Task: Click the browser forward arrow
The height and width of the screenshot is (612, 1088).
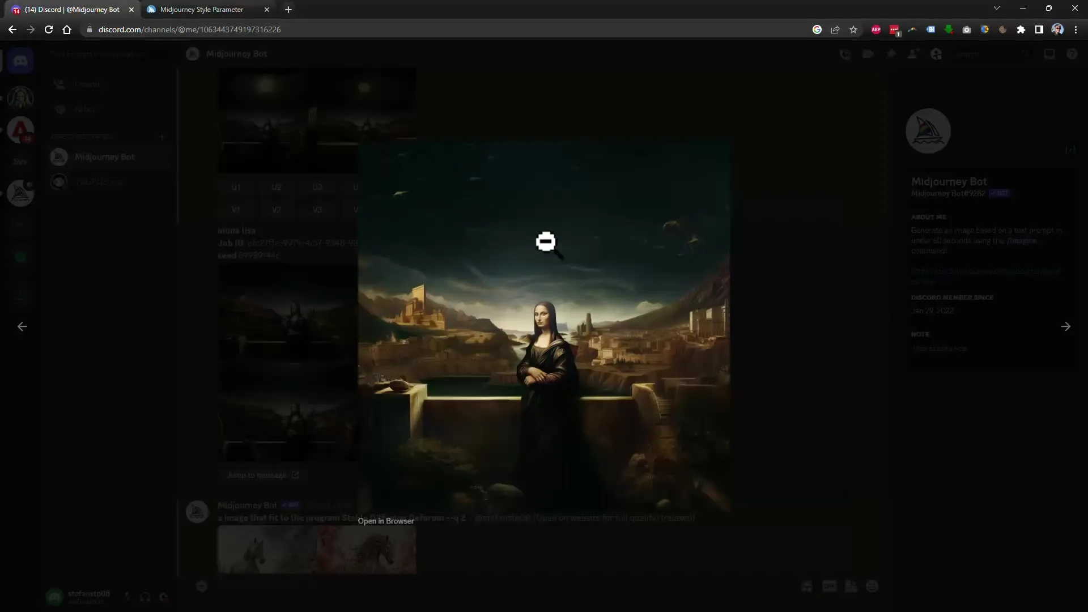Action: click(31, 29)
